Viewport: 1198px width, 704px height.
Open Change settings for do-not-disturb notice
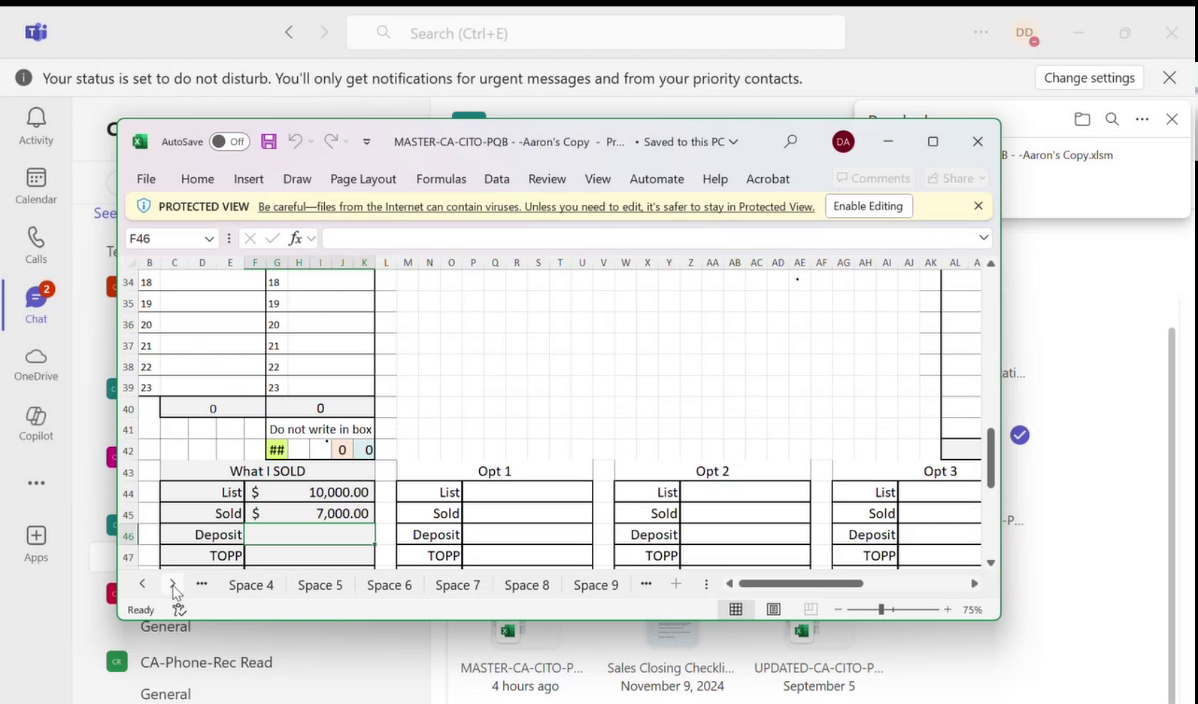(x=1089, y=78)
